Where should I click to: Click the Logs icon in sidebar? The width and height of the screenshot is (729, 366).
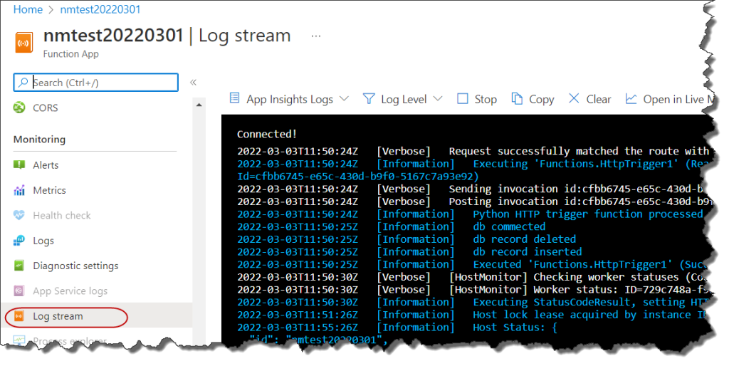tap(19, 241)
